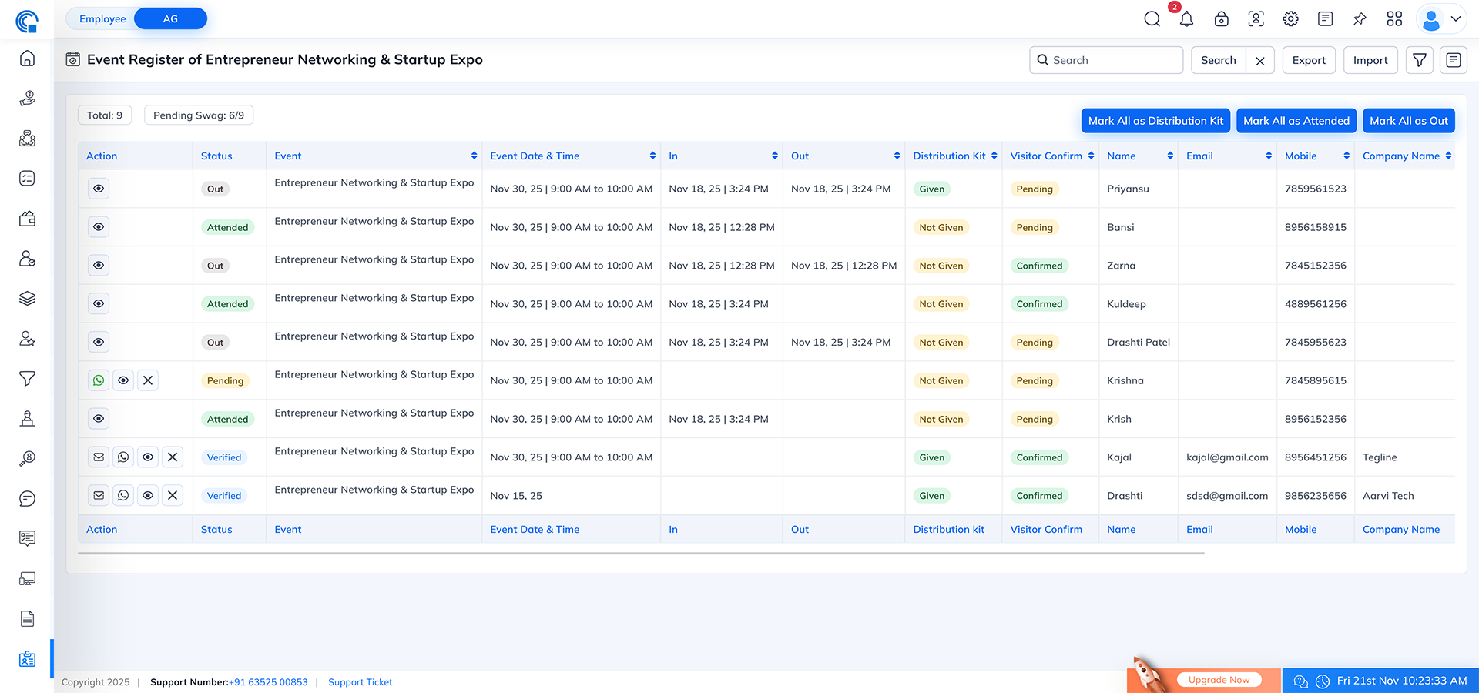
Task: Open the profile account dropdown chevron
Action: 1456,18
